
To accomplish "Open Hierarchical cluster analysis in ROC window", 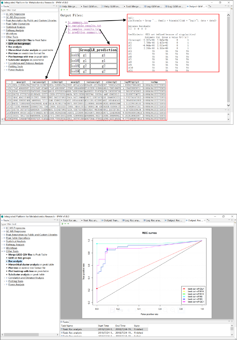I will [x=31, y=265].
